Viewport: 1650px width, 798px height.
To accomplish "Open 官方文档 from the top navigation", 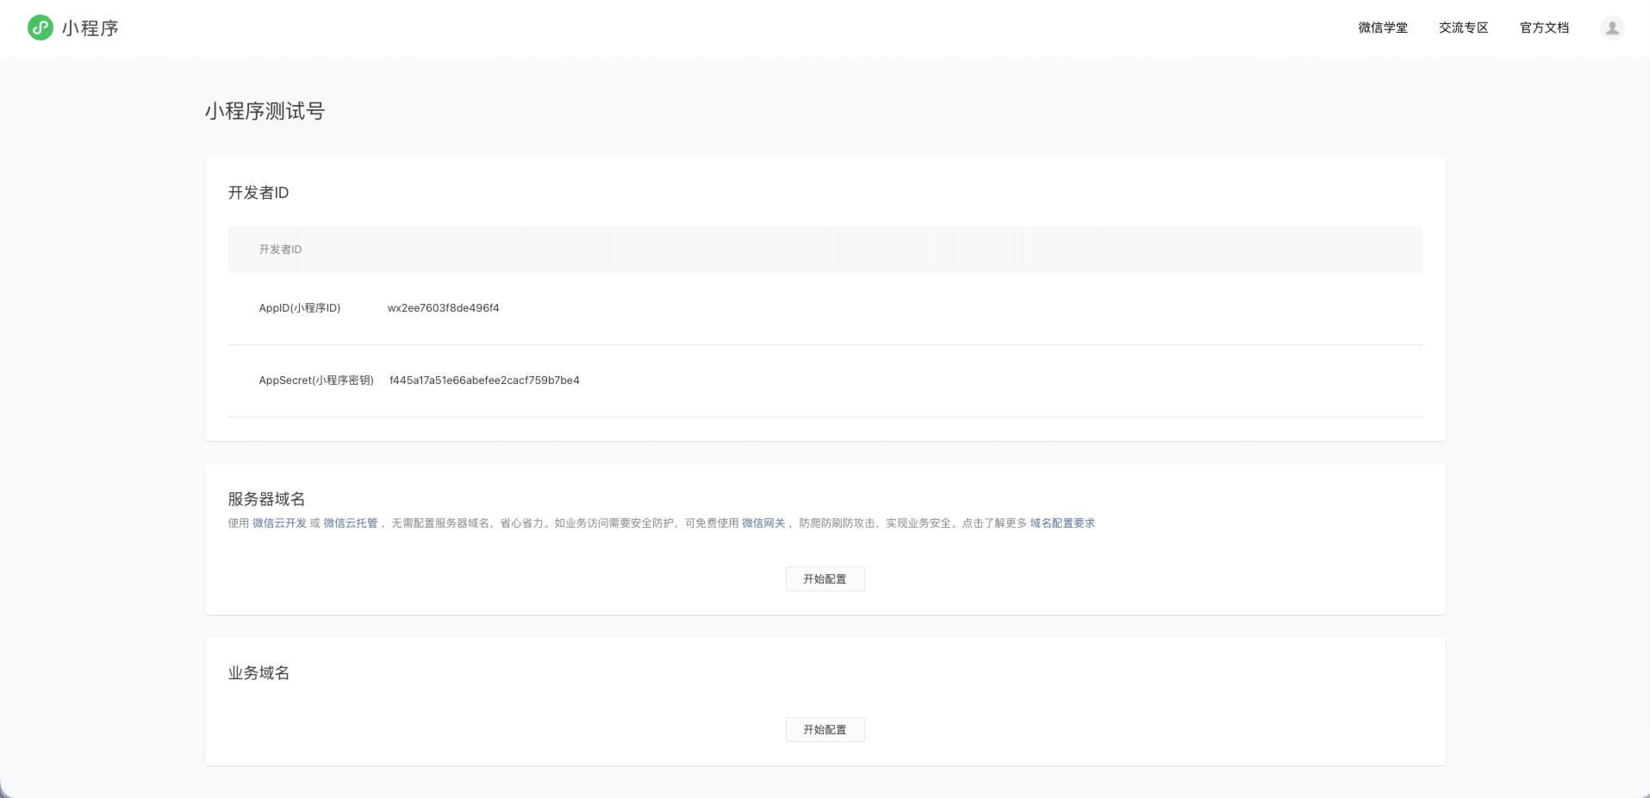I will pos(1545,28).
